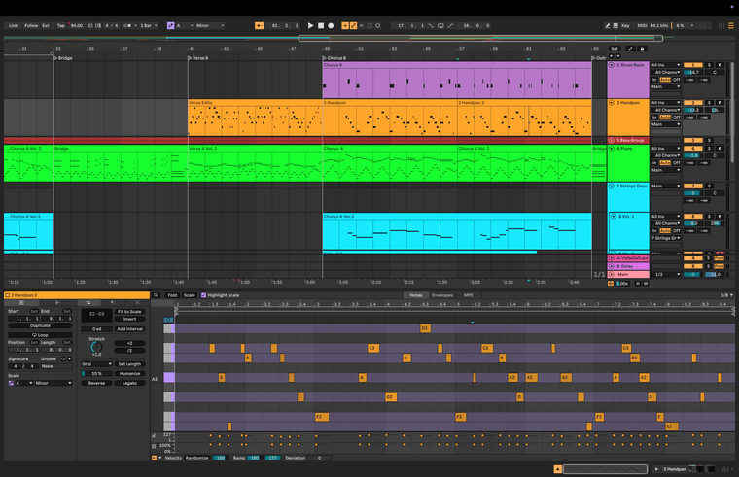Arm the Arrangement Record button
Viewport: 739px width, 477px height.
[x=331, y=26]
